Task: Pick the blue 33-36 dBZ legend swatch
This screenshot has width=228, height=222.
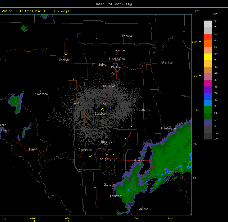Action: (x=208, y=96)
